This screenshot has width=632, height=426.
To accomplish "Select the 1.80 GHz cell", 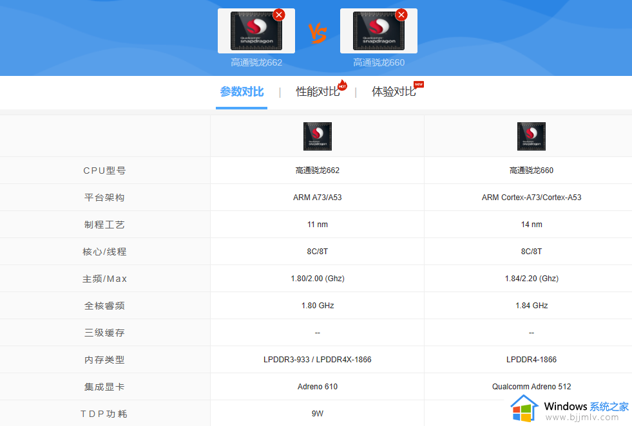I will coord(318,306).
